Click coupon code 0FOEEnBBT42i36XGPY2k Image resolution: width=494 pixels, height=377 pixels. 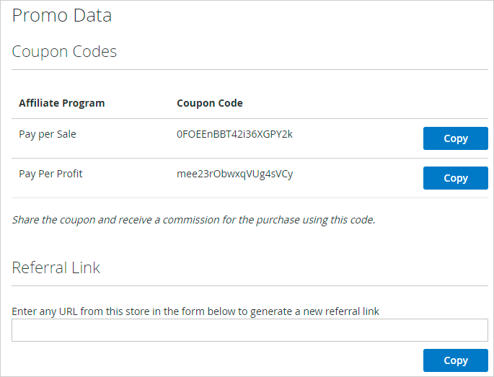coord(234,134)
